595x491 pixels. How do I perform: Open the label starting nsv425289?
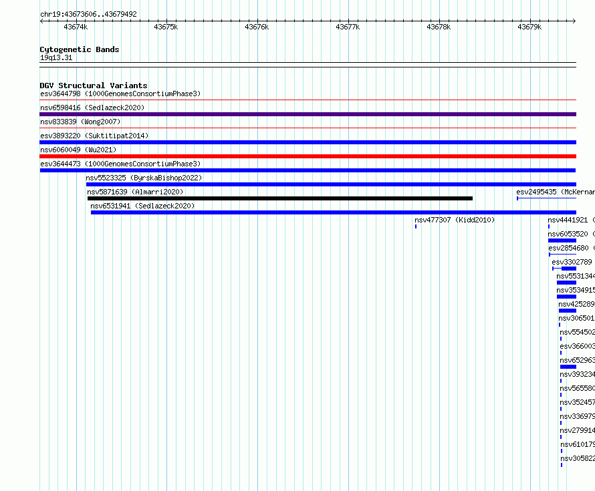point(576,304)
